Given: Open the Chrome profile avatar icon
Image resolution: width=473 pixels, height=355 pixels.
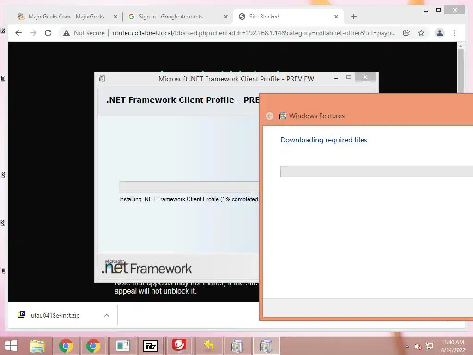Looking at the screenshot, I should [440, 33].
